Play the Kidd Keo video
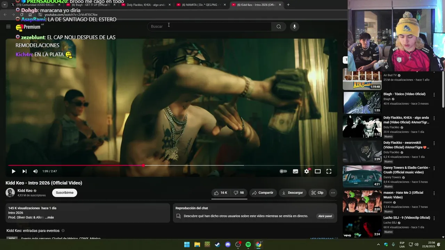 [x=14, y=171]
